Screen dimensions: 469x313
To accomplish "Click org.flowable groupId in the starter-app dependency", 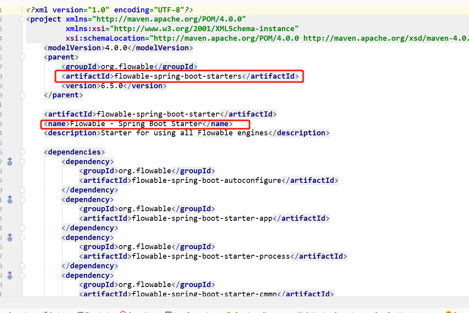I will [x=145, y=208].
